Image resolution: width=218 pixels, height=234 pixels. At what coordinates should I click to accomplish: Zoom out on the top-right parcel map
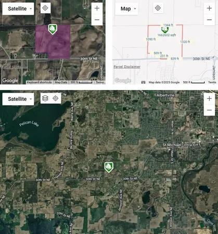click(209, 20)
